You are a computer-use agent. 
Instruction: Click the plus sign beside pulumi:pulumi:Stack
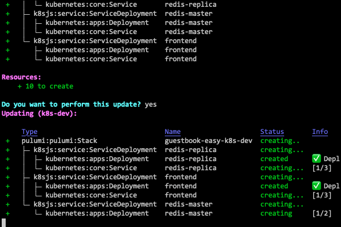(x=7, y=141)
